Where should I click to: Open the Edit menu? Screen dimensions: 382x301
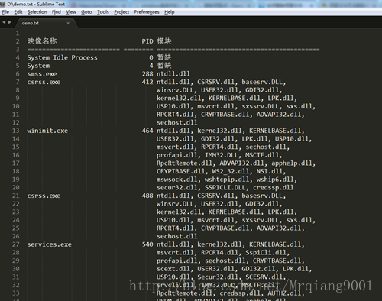tap(18, 12)
